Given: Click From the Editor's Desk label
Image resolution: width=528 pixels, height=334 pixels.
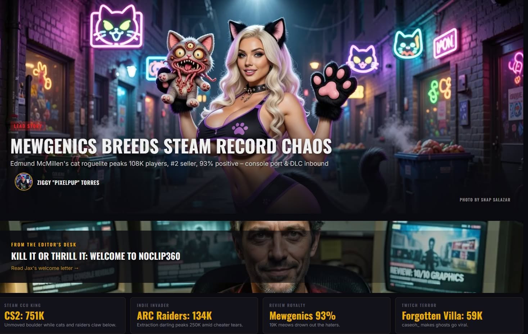Looking at the screenshot, I should [x=44, y=245].
